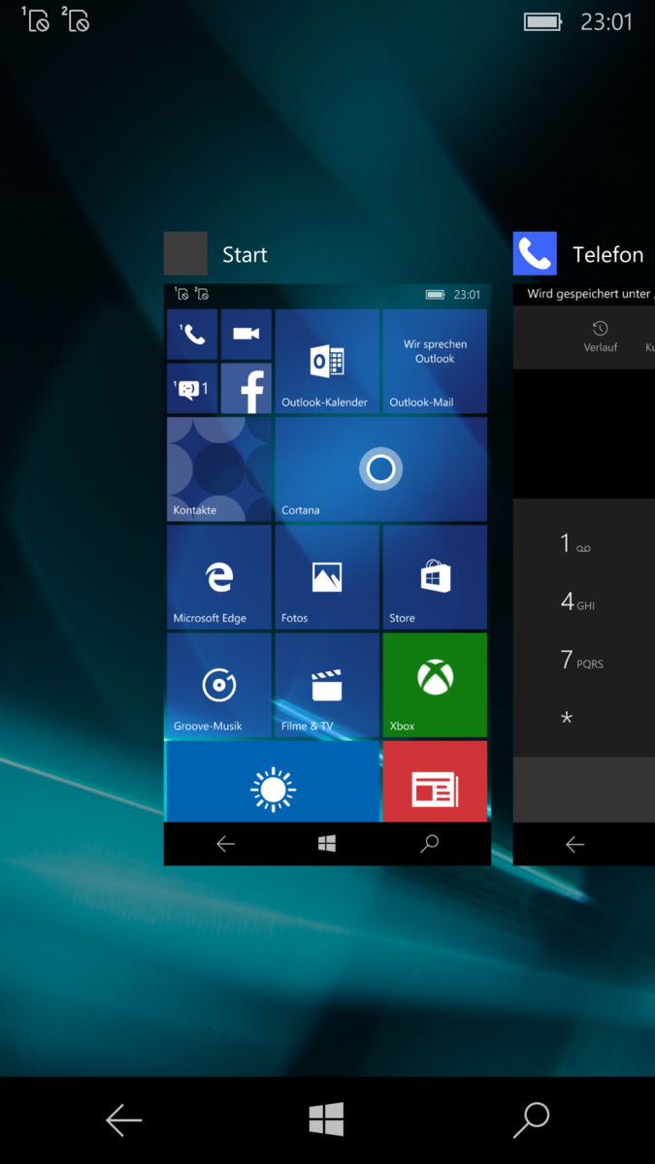655x1164 pixels.
Task: Open the green Xbox tile
Action: (x=435, y=685)
